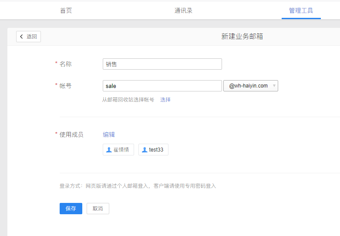Focus the 名称 input containing 销售
Image resolution: width=340 pixels, height=236 pixels.
pos(162,64)
